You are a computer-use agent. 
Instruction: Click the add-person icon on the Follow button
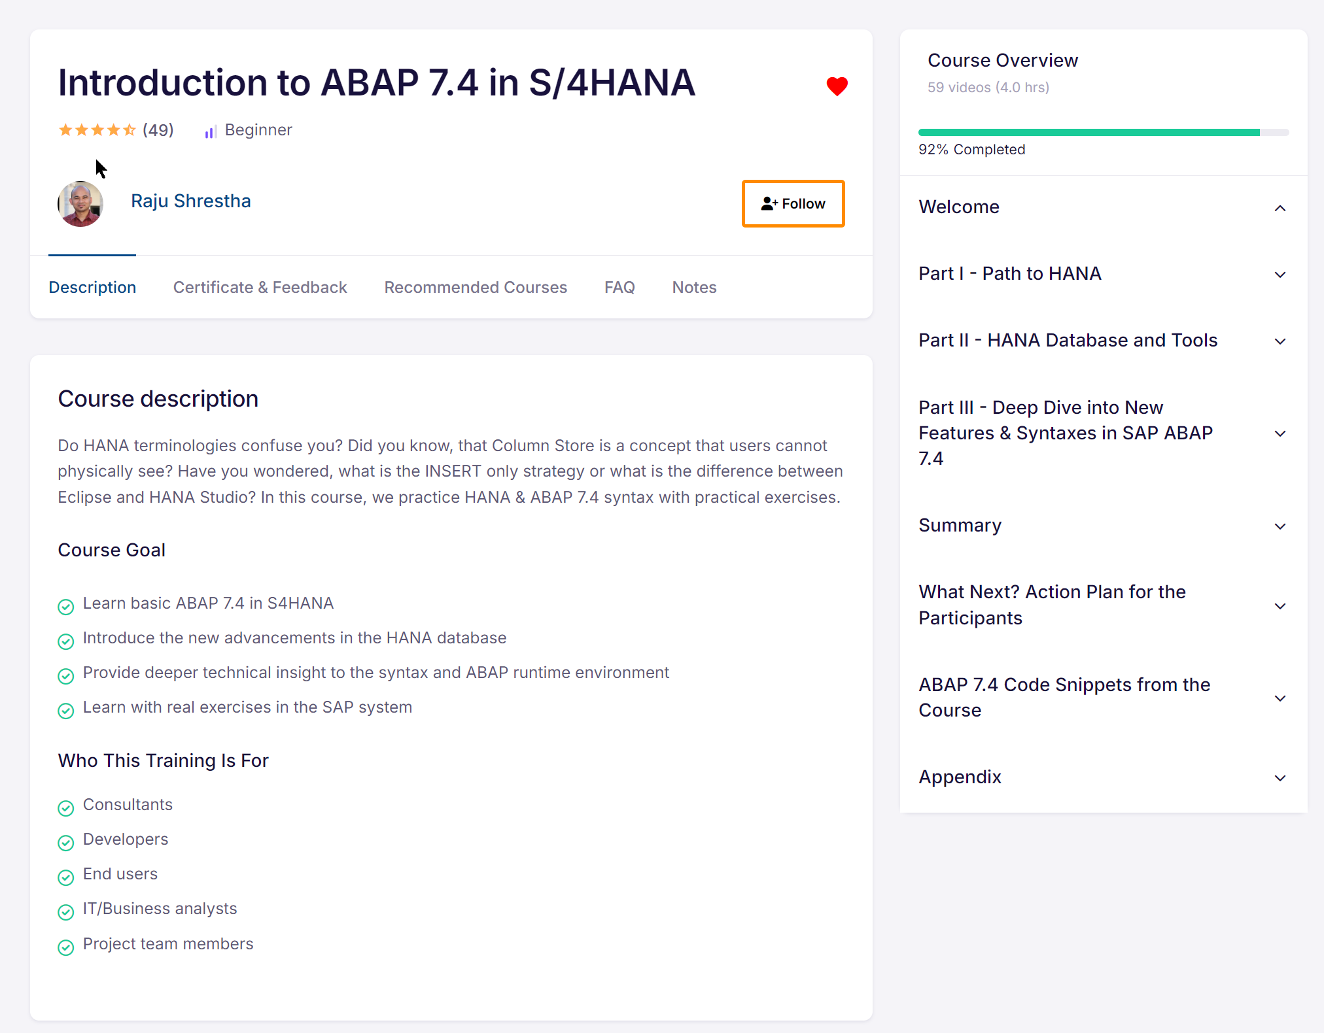coord(769,204)
